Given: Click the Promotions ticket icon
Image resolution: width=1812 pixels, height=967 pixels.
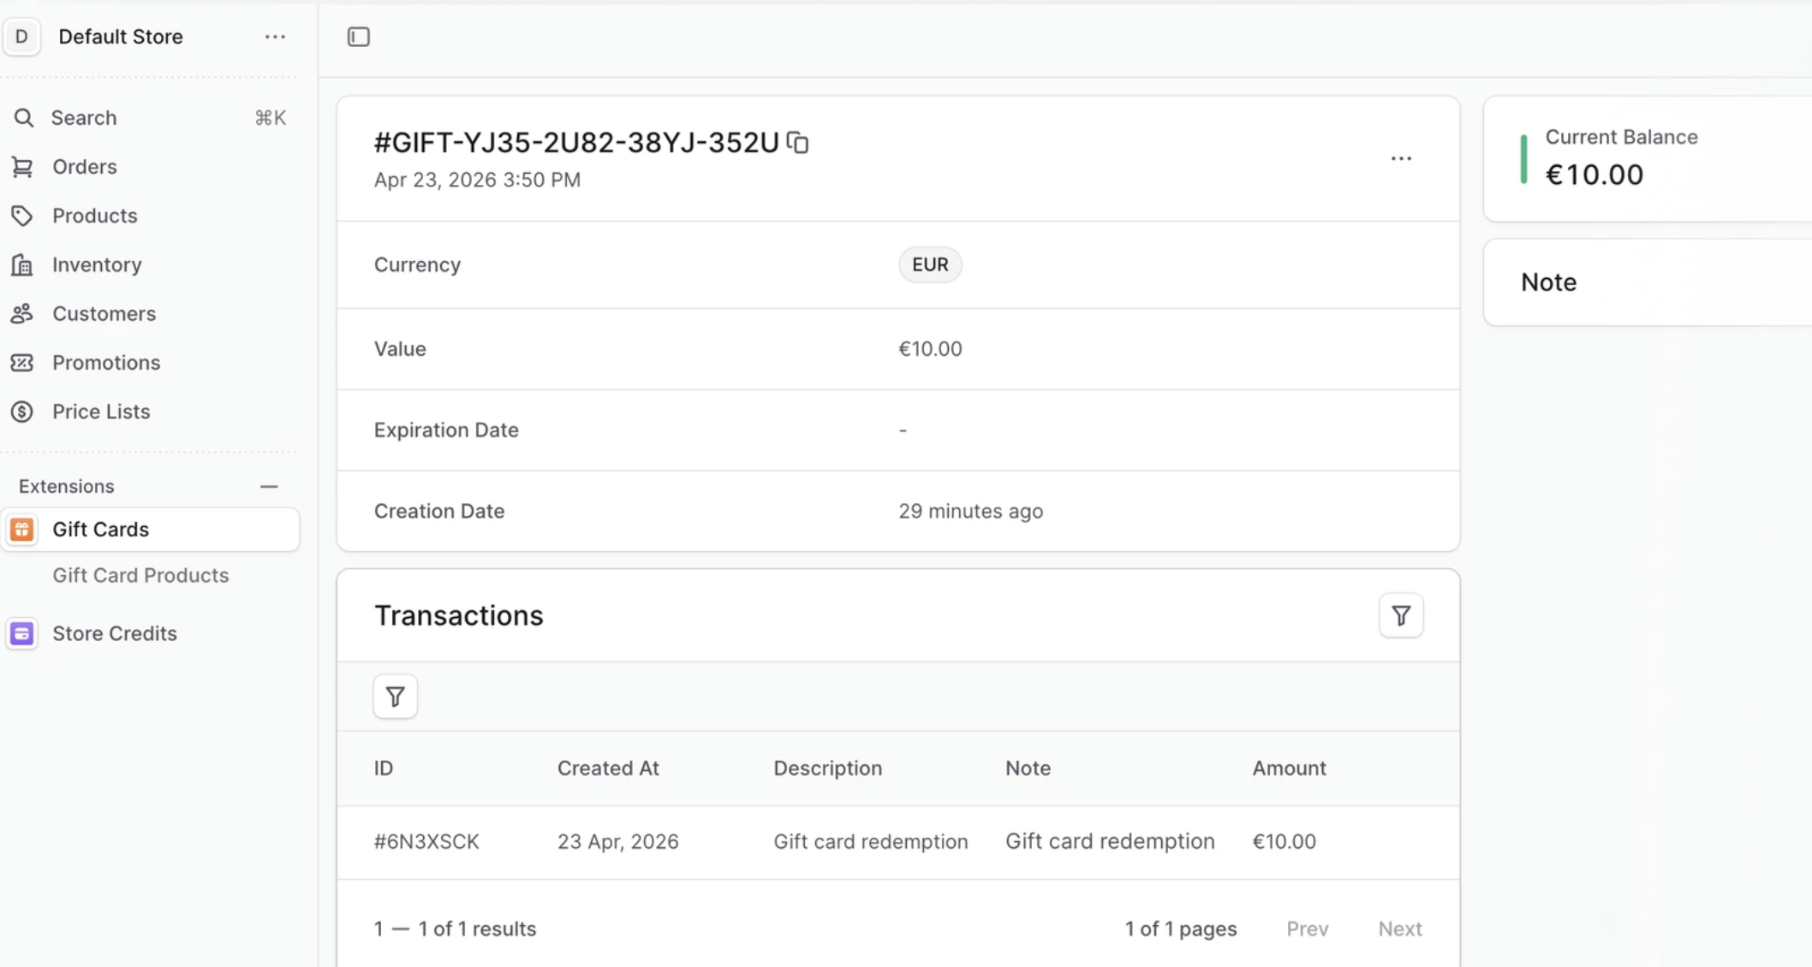Looking at the screenshot, I should point(22,363).
